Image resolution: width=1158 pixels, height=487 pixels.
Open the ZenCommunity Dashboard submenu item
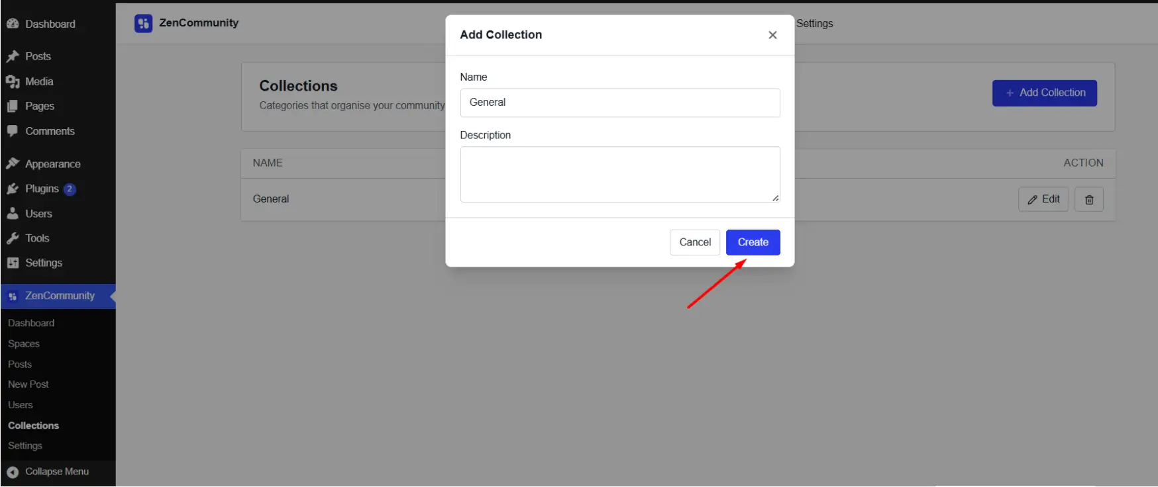click(x=31, y=323)
